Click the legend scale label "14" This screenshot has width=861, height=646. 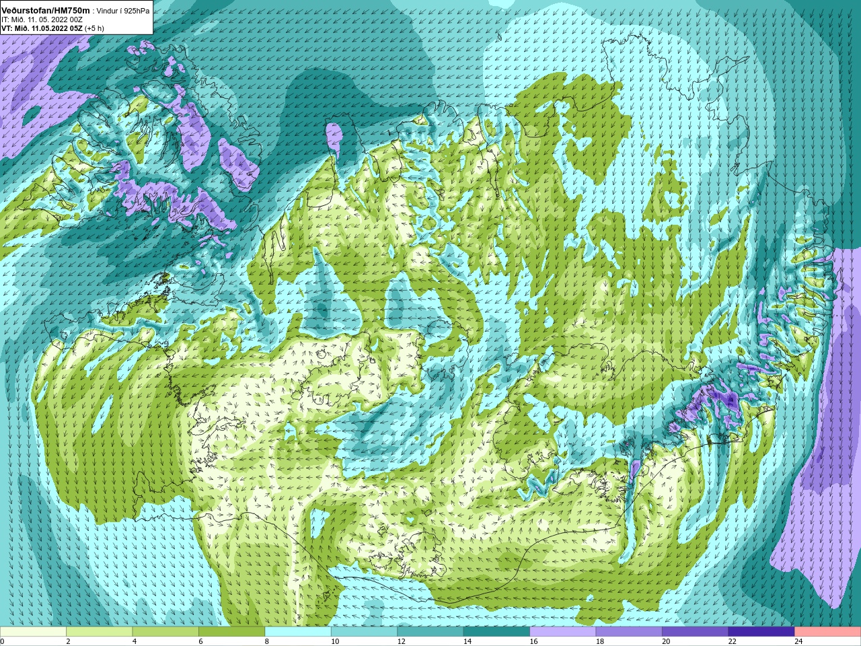pyautogui.click(x=467, y=642)
